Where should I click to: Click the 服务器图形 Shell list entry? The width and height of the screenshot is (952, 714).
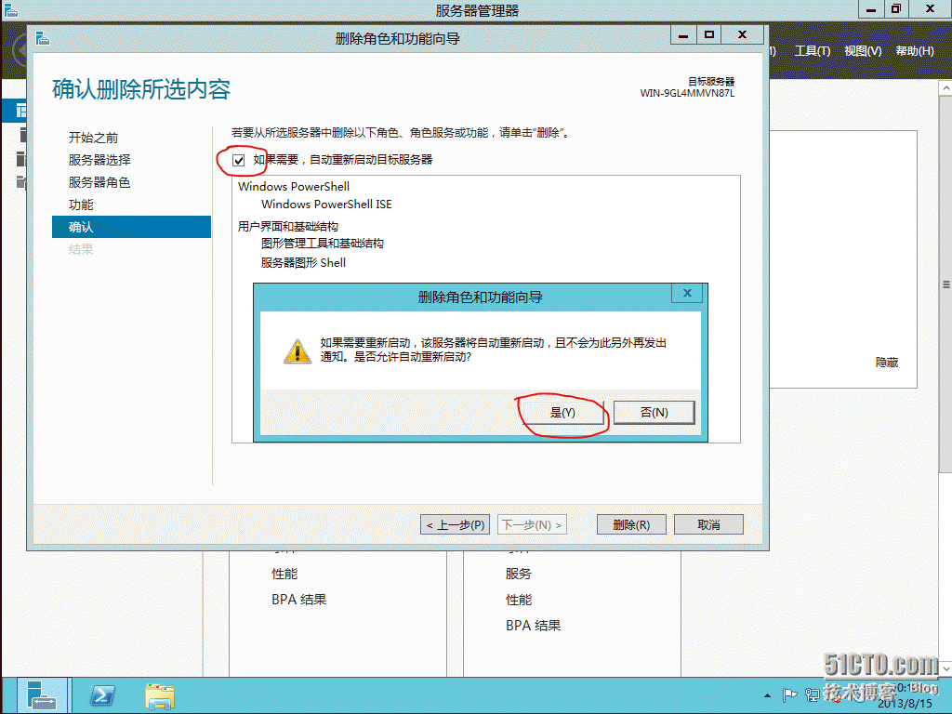(x=304, y=263)
